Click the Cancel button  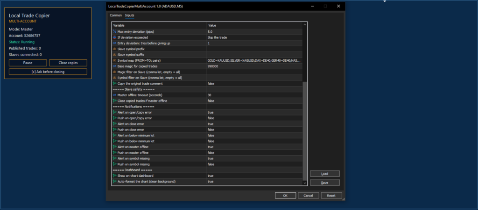[309, 196]
